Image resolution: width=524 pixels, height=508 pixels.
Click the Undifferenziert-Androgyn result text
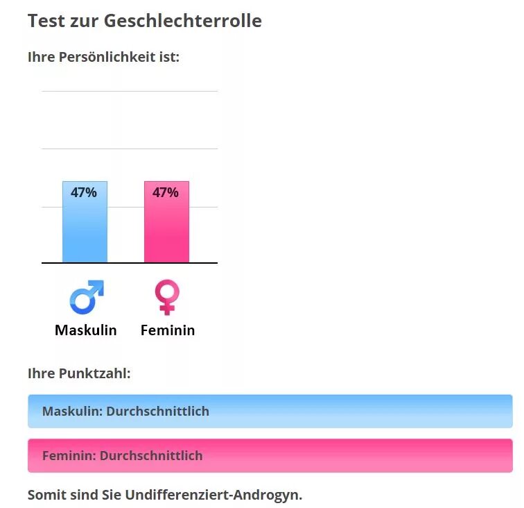(213, 495)
